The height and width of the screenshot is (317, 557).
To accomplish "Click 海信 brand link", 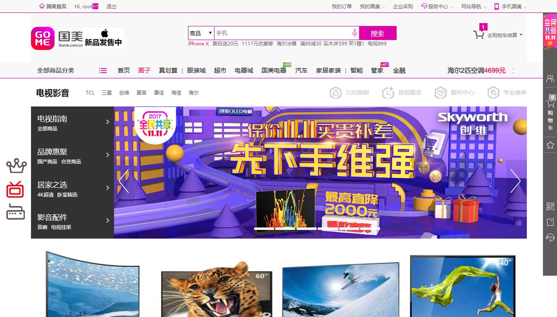I will pyautogui.click(x=176, y=93).
